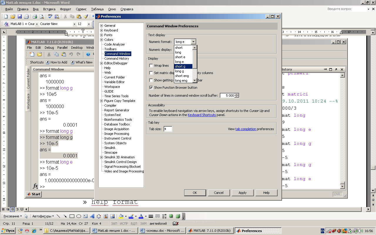
Task: Open Print Preview in Word toolbar
Action: coord(42,17)
